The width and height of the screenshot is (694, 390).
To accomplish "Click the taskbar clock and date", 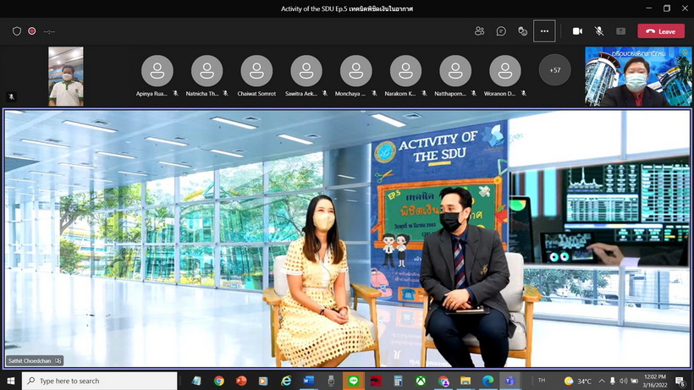I will click(656, 382).
